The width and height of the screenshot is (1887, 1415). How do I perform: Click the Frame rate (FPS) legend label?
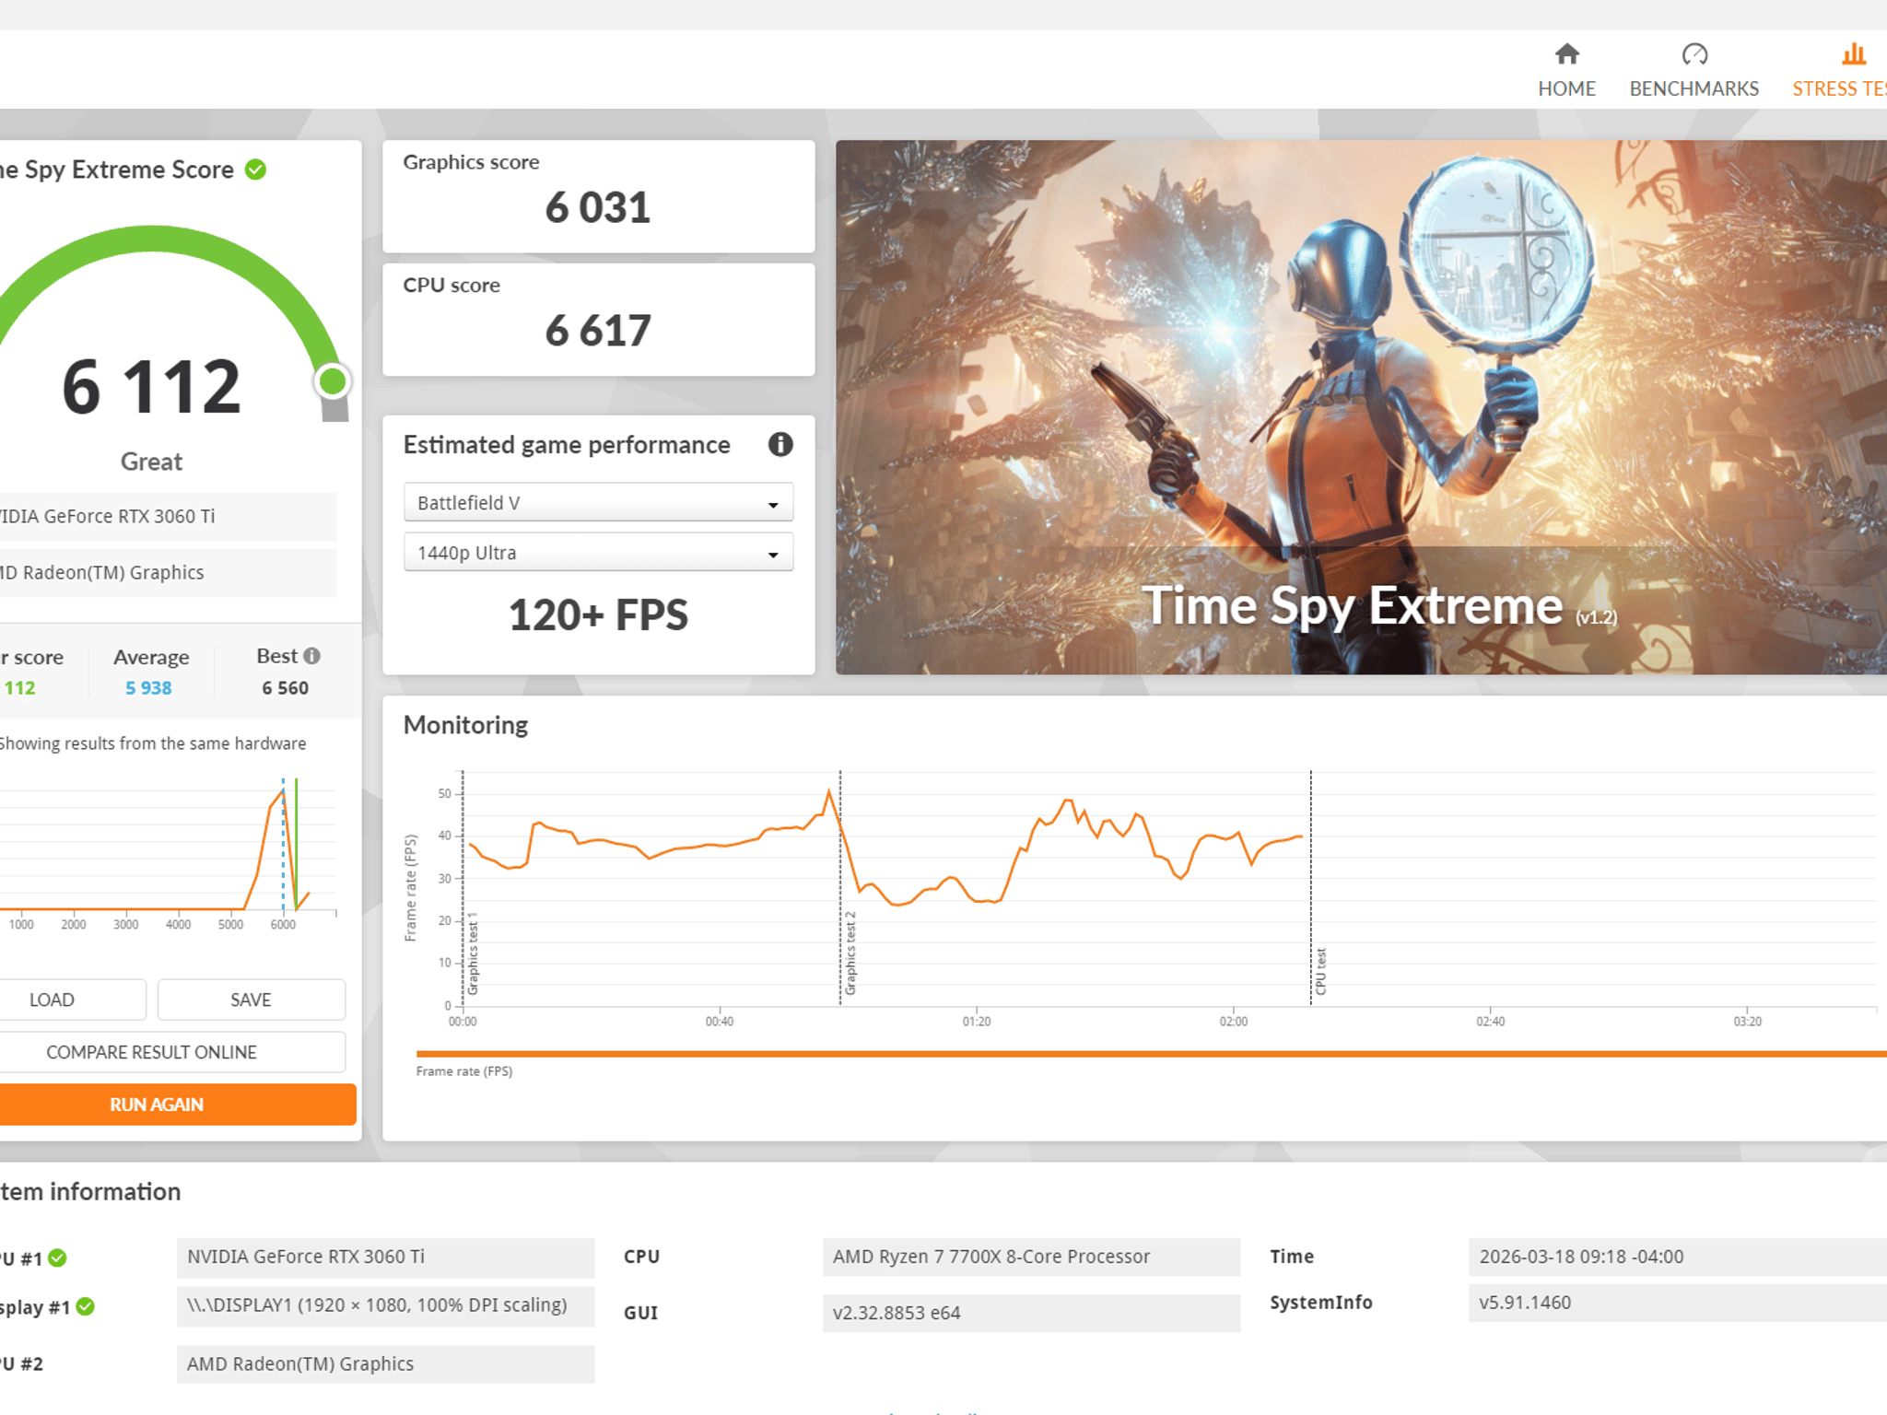pos(463,1071)
